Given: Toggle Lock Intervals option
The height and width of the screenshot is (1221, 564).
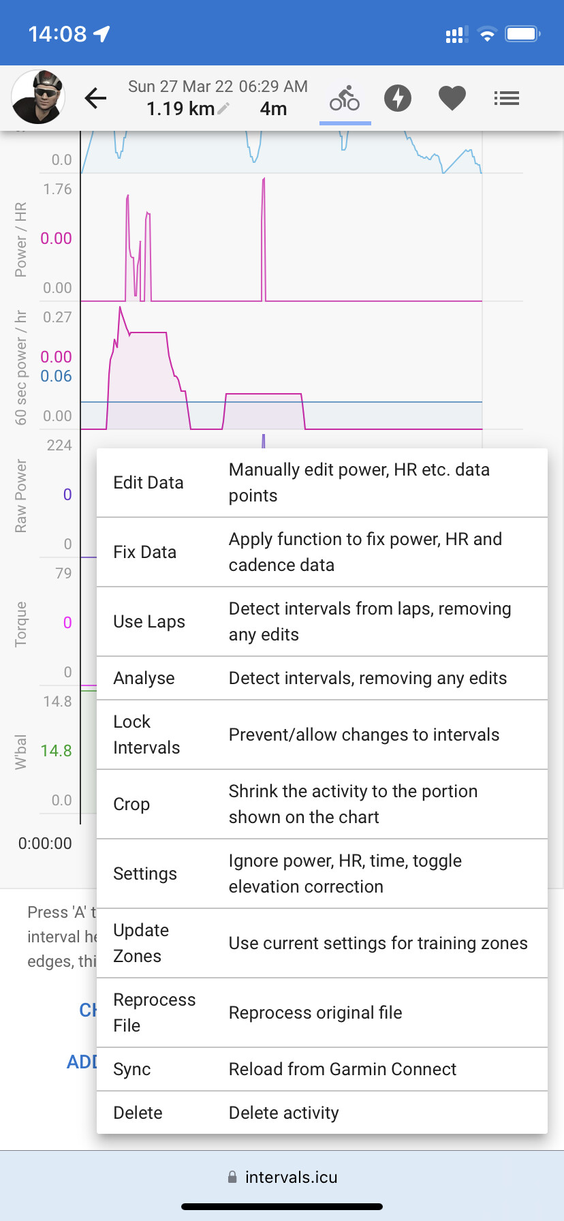Looking at the screenshot, I should (322, 735).
